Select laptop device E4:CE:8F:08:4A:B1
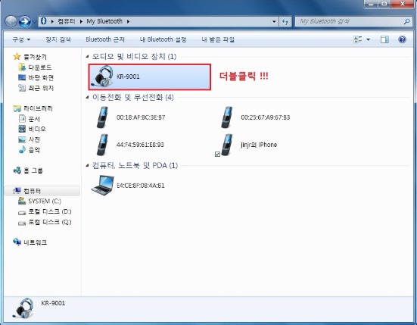This screenshot has height=325, width=417. (x=128, y=186)
